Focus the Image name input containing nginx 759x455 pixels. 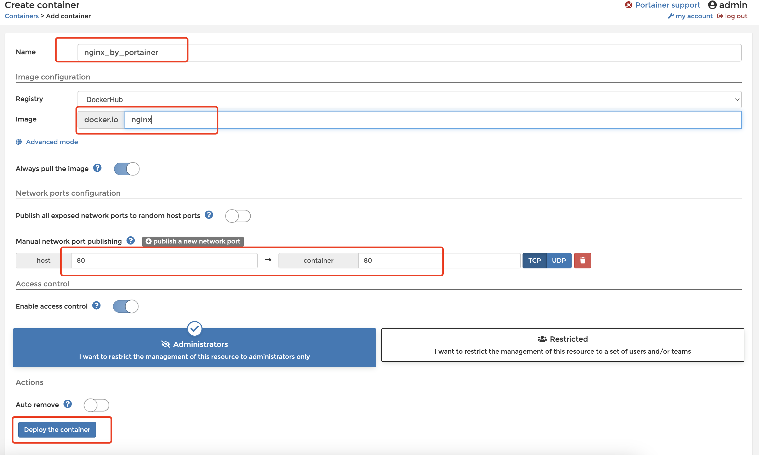click(433, 120)
